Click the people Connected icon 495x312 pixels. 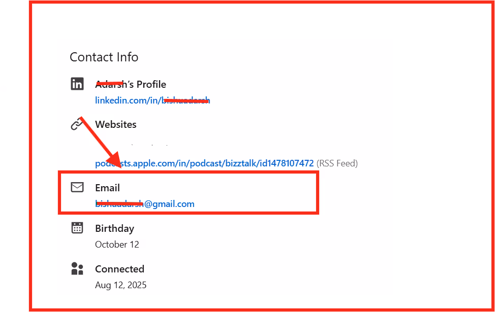(x=77, y=268)
